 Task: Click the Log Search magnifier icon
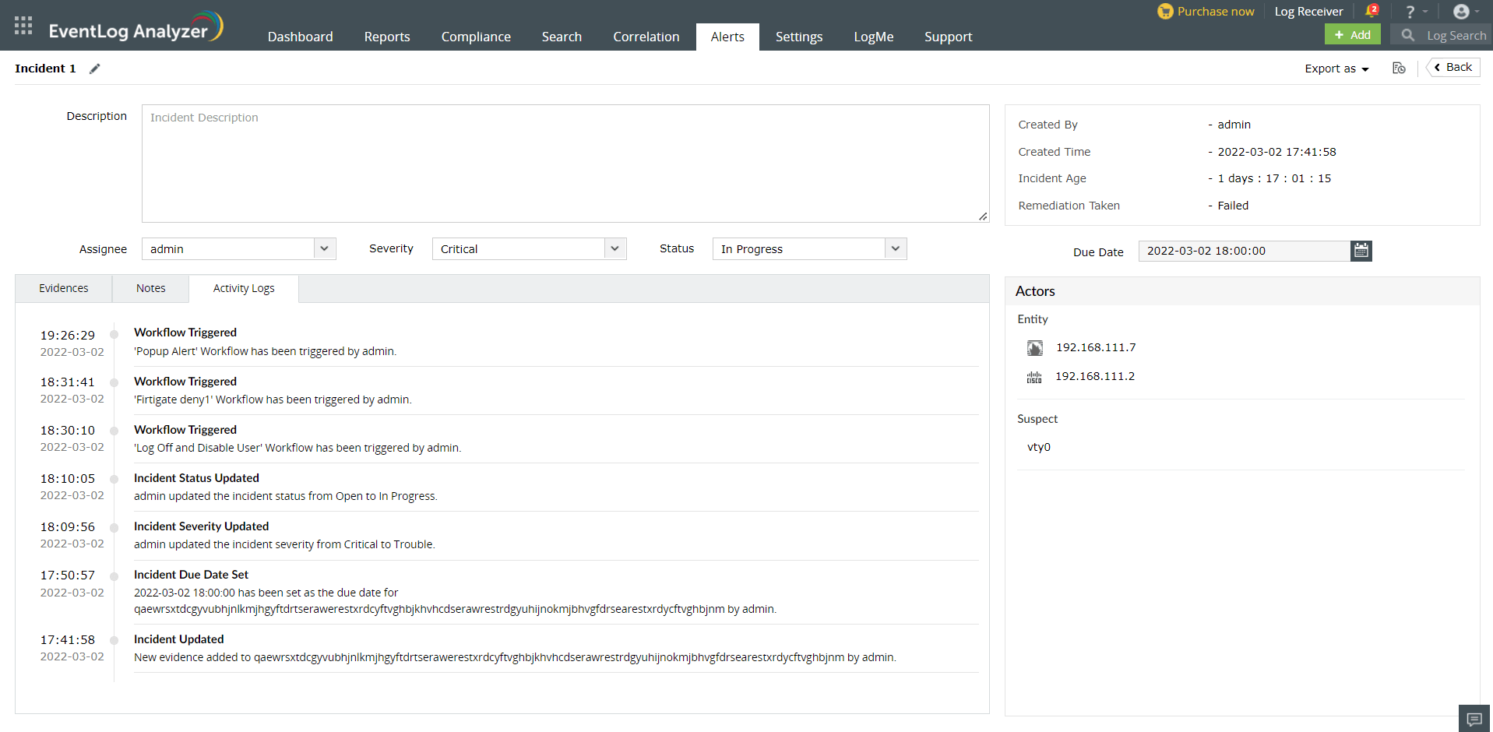(1407, 35)
